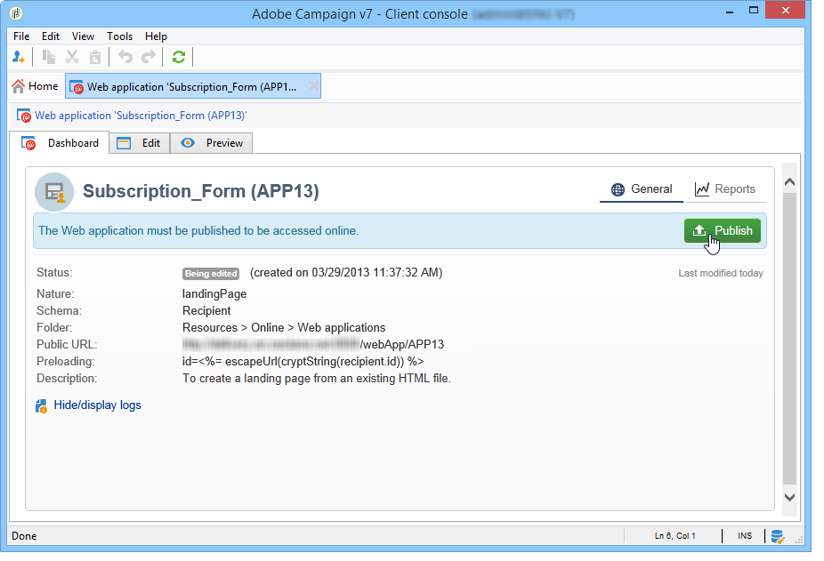Image resolution: width=824 pixels, height=561 pixels.
Task: Click the 'Last modified today' text
Action: (721, 273)
